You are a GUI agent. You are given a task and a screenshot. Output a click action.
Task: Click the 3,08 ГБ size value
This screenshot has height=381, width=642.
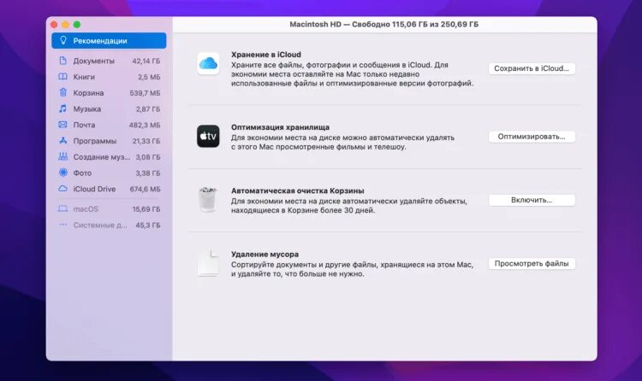pyautogui.click(x=148, y=157)
